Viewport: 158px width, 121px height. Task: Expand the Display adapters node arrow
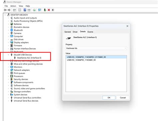click(8, 43)
